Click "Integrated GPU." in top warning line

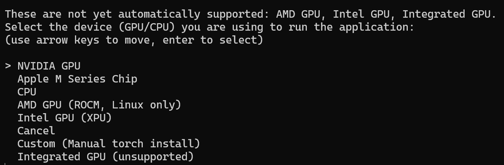click(x=449, y=14)
